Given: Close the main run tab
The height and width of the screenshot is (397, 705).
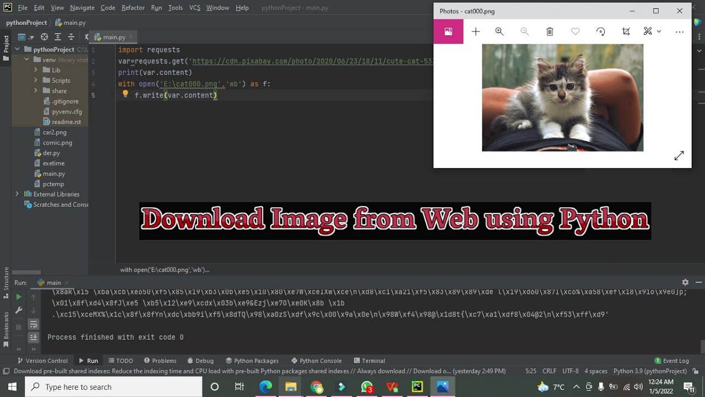Looking at the screenshot, I should [66, 282].
